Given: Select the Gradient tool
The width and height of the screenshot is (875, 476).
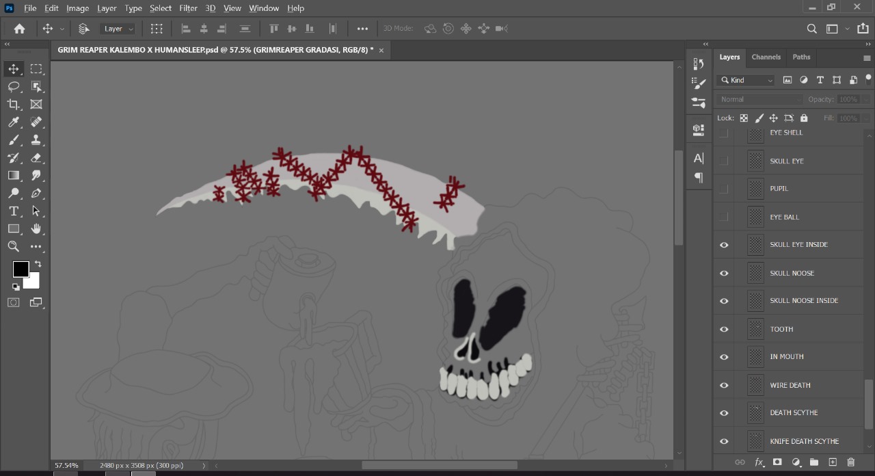Looking at the screenshot, I should (14, 175).
